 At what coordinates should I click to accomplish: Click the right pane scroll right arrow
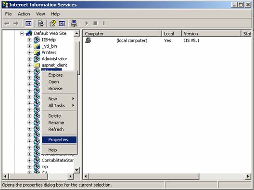(x=248, y=176)
